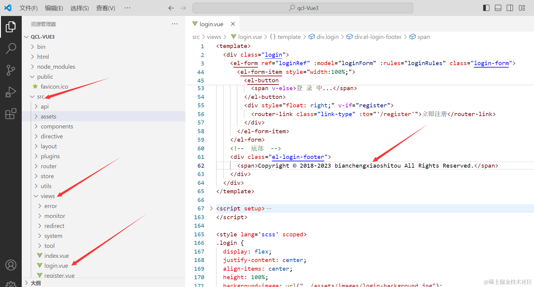This screenshot has width=534, height=287.
Task: Open login.vue in the file tree
Action: coord(56,266)
